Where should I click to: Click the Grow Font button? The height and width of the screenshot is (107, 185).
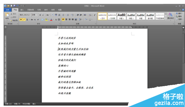pyautogui.click(x=40, y=15)
